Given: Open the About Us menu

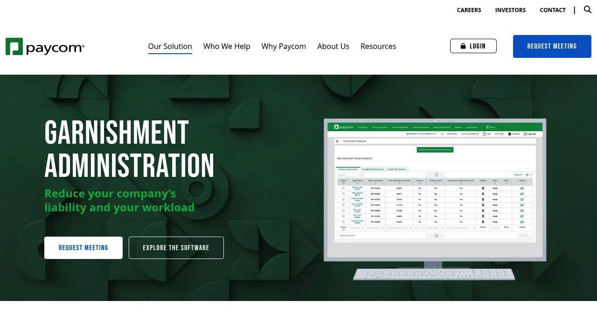Looking at the screenshot, I should 333,47.
